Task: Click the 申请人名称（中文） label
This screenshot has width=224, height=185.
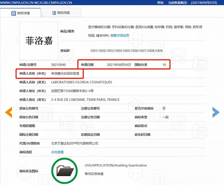Action: [x=33, y=73]
